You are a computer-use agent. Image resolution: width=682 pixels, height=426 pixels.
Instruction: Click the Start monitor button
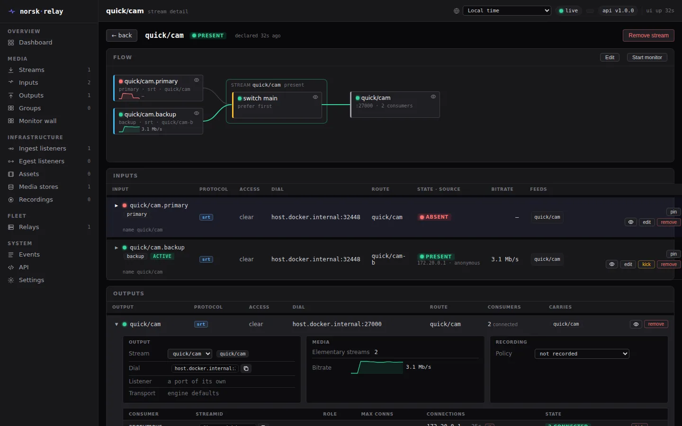pos(647,57)
